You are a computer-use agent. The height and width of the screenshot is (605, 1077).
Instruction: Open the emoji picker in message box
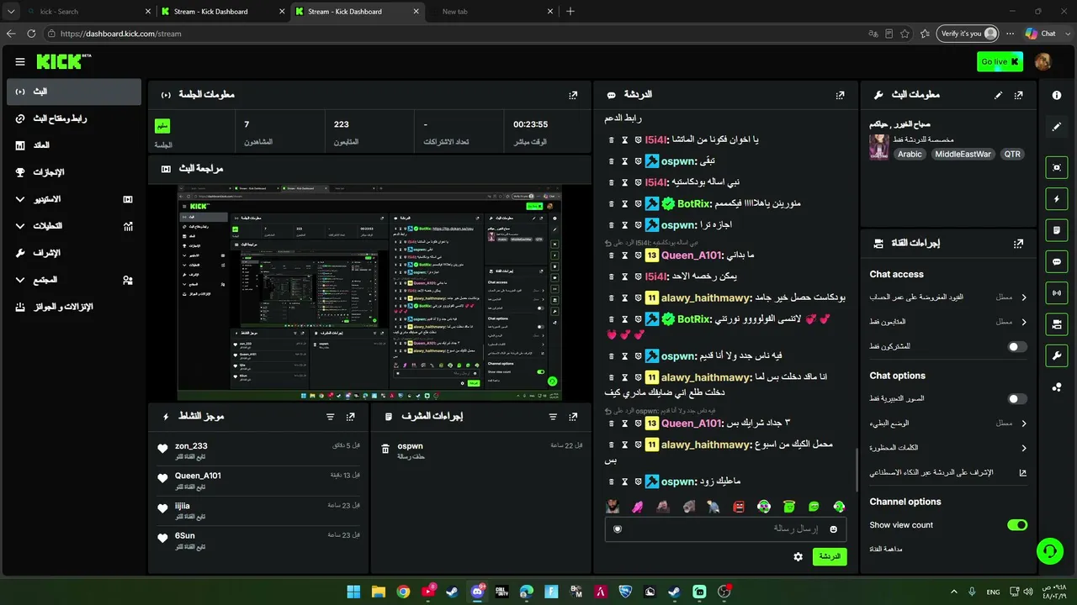[x=834, y=529]
